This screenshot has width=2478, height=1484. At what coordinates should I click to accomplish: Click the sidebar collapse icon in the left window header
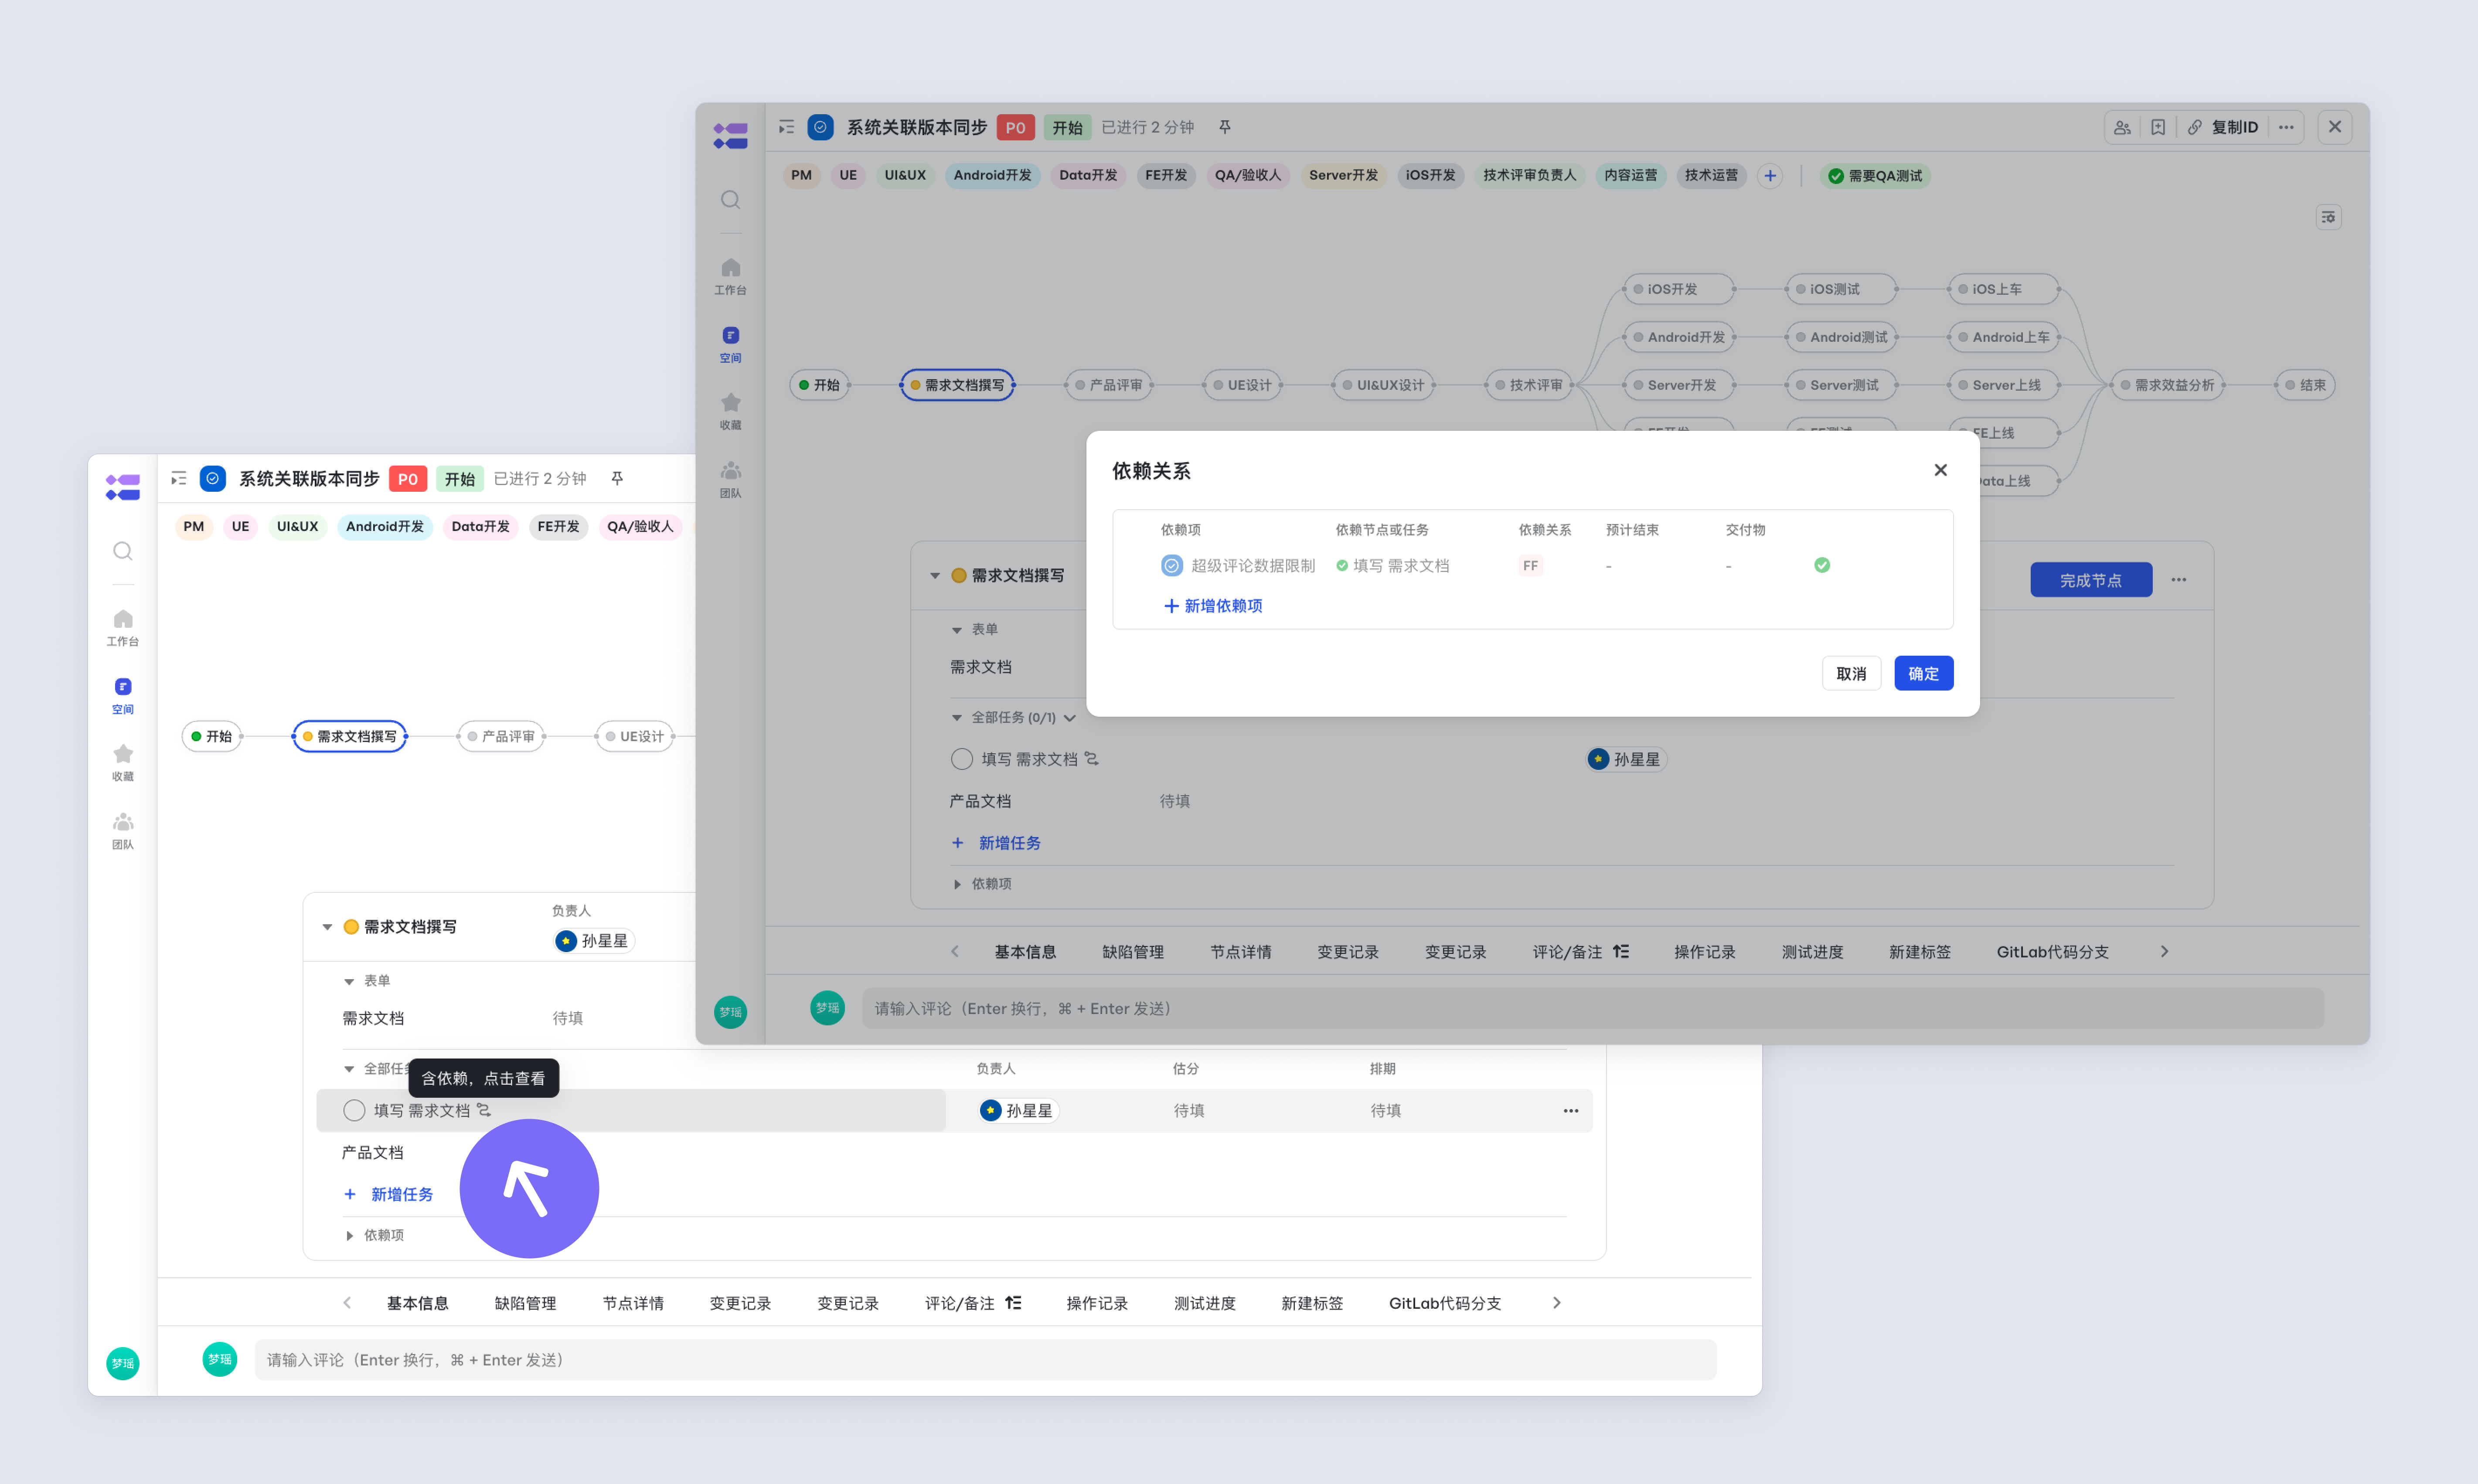point(179,479)
